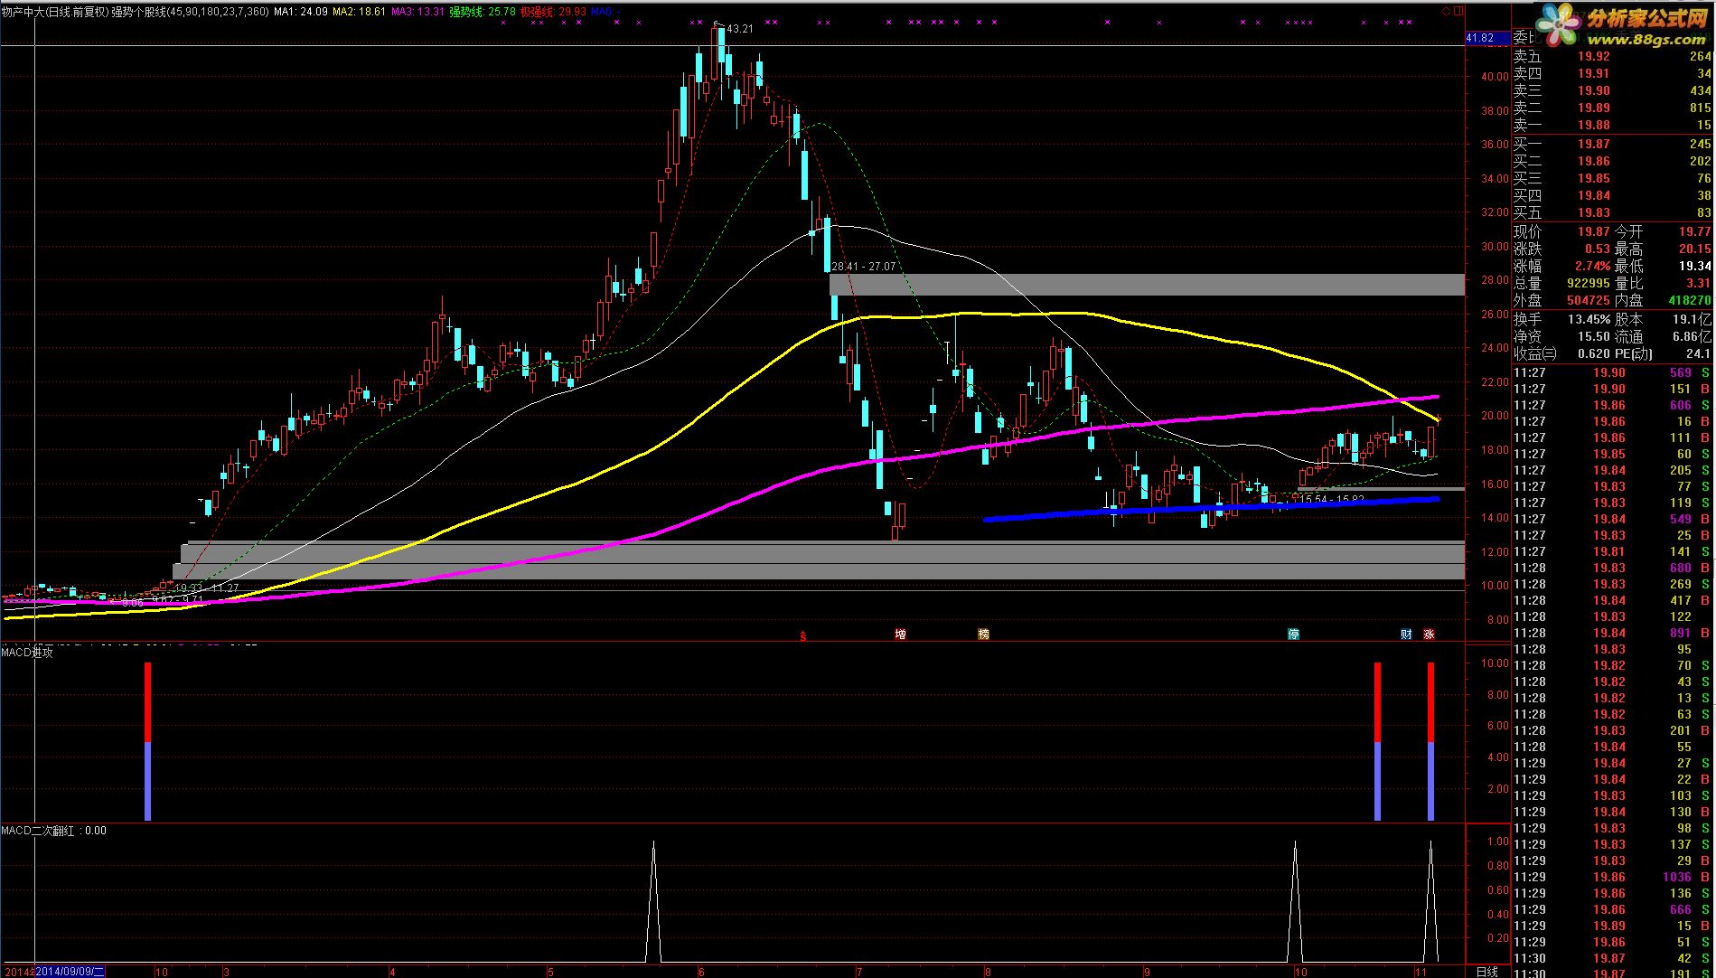Viewport: 1716px width, 978px height.
Task: Select the upper gray gap zone rectangle
Action: [x=1147, y=285]
